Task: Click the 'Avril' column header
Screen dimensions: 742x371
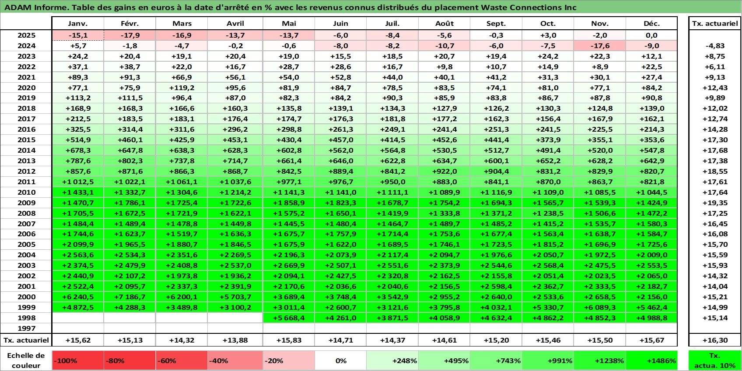Action: coord(235,24)
